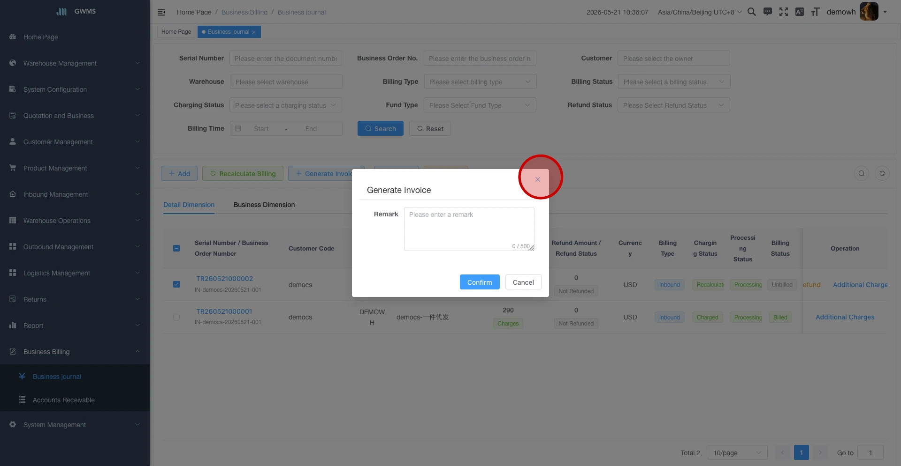Open the Fund Type dropdown
The image size is (901, 466).
480,105
